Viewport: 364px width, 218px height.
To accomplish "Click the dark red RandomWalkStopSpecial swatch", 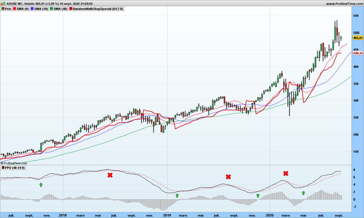I will (x=71, y=9).
